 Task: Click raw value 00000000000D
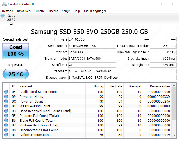coord(159,106)
